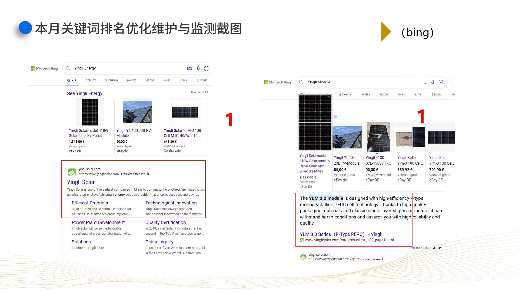The image size is (519, 292).
Task: Select the ALL tab in Yingli Energy search
Action: (x=72, y=81)
